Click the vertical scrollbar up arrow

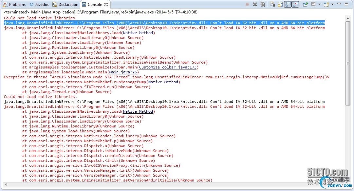click(348, 18)
